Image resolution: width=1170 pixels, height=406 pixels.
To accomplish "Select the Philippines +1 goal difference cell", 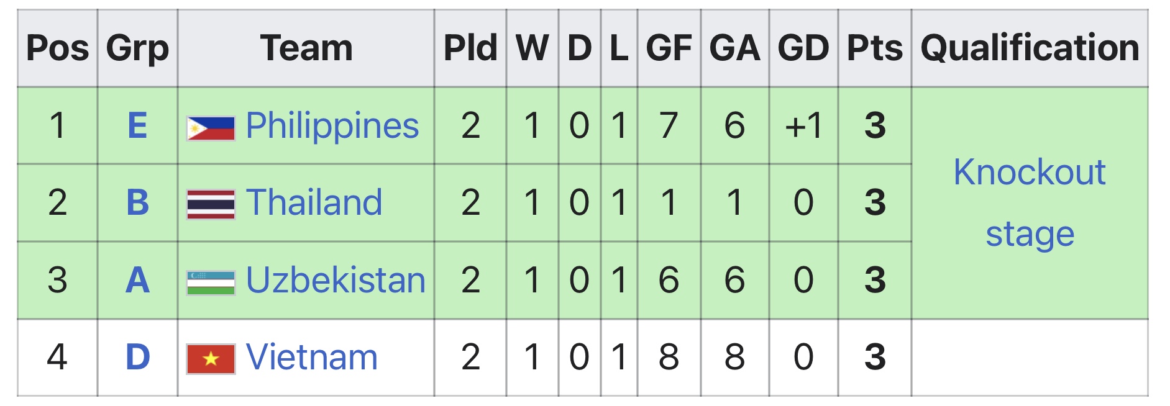I will [803, 125].
